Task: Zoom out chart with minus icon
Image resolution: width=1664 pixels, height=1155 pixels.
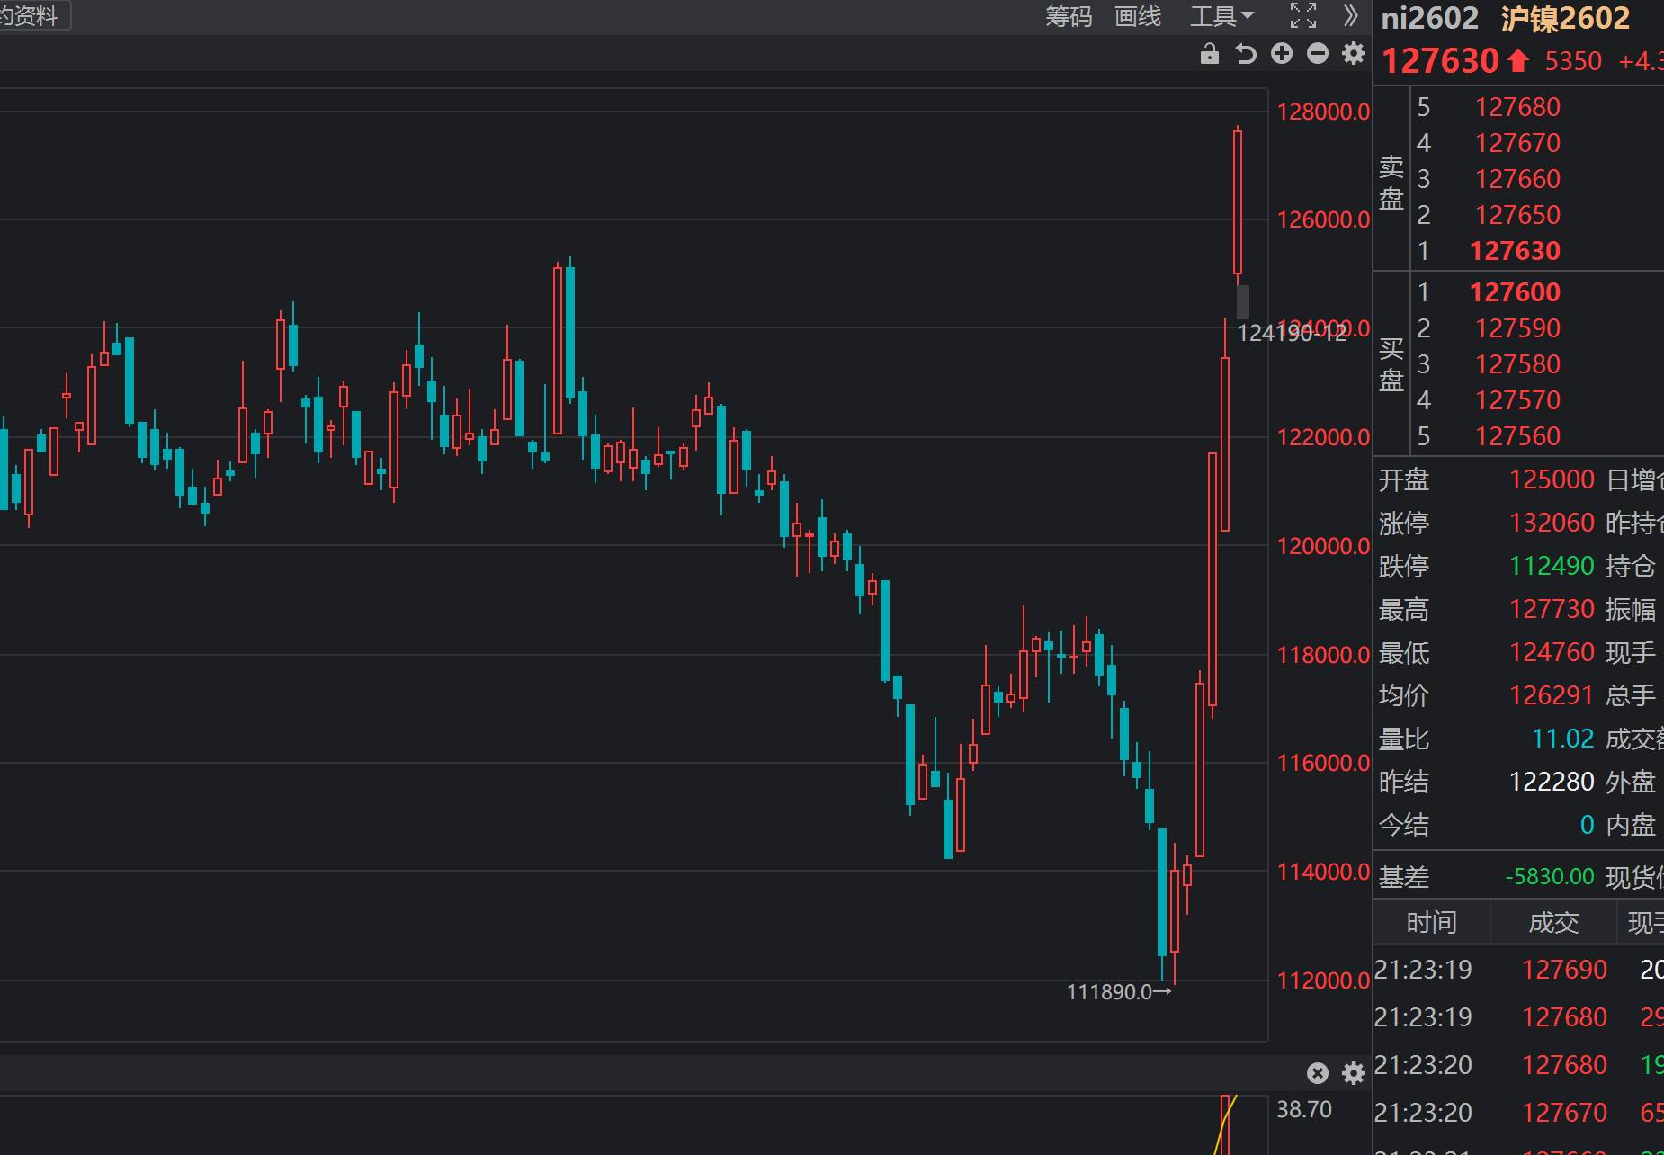Action: click(1318, 54)
